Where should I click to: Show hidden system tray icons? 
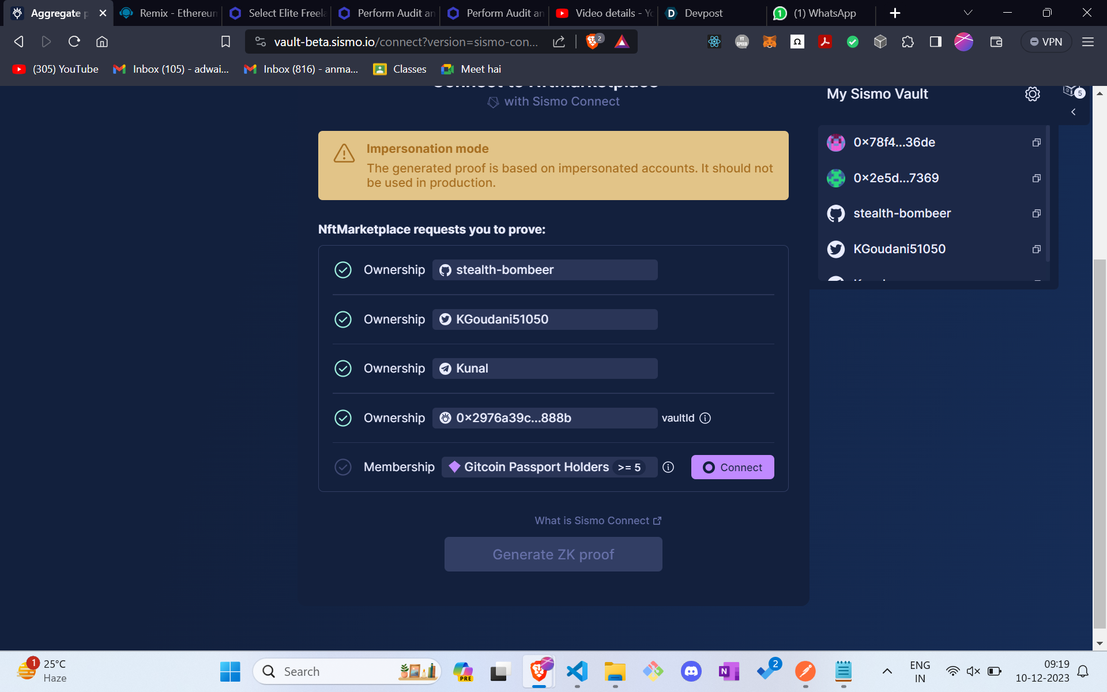[887, 671]
